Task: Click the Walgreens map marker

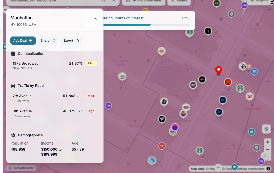Action: [x=250, y=96]
